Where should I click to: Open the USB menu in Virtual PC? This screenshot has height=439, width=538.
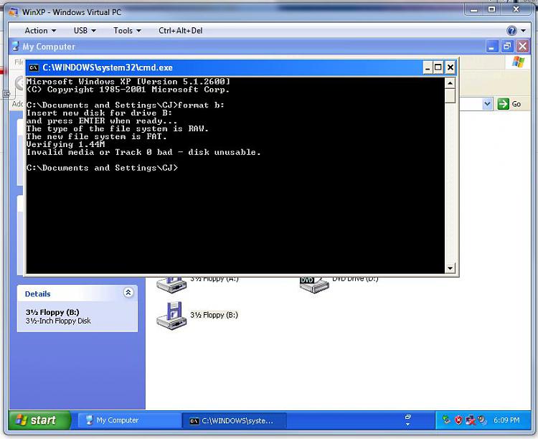coord(85,31)
